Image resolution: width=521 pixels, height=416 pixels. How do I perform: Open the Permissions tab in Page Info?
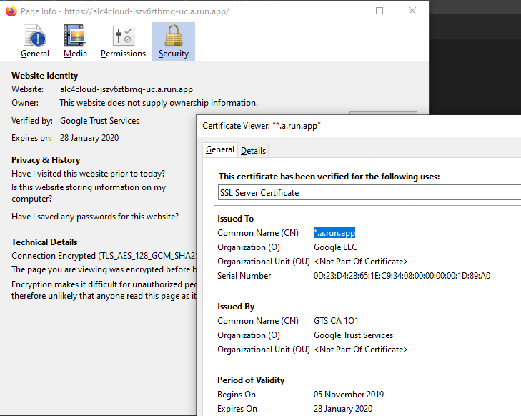pos(123,41)
